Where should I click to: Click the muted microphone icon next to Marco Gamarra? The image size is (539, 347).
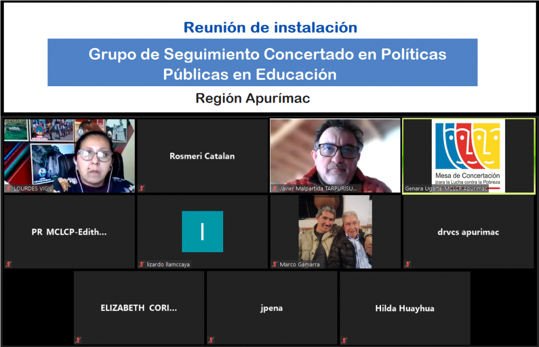(275, 264)
